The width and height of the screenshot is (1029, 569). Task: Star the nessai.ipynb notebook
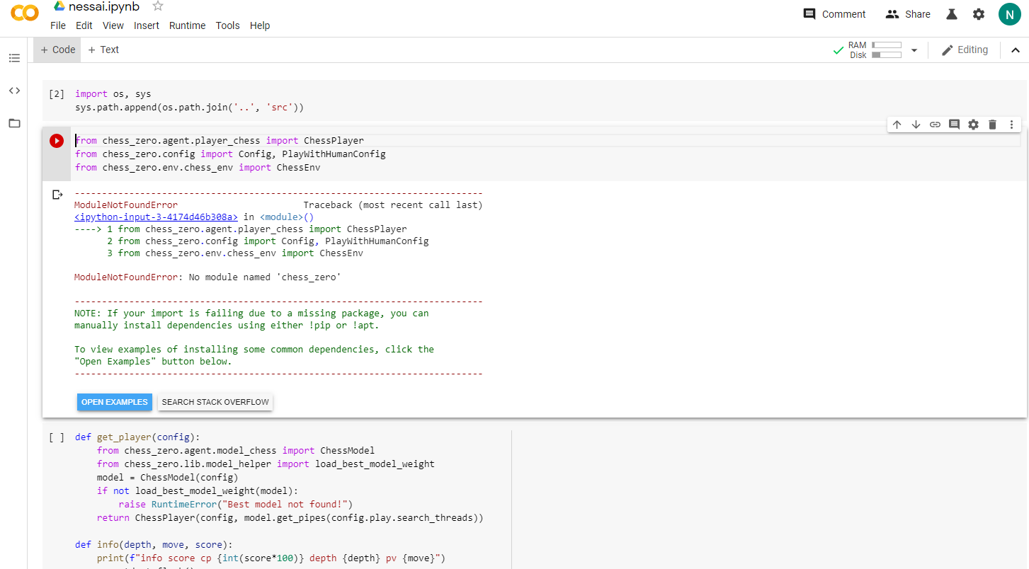158,6
